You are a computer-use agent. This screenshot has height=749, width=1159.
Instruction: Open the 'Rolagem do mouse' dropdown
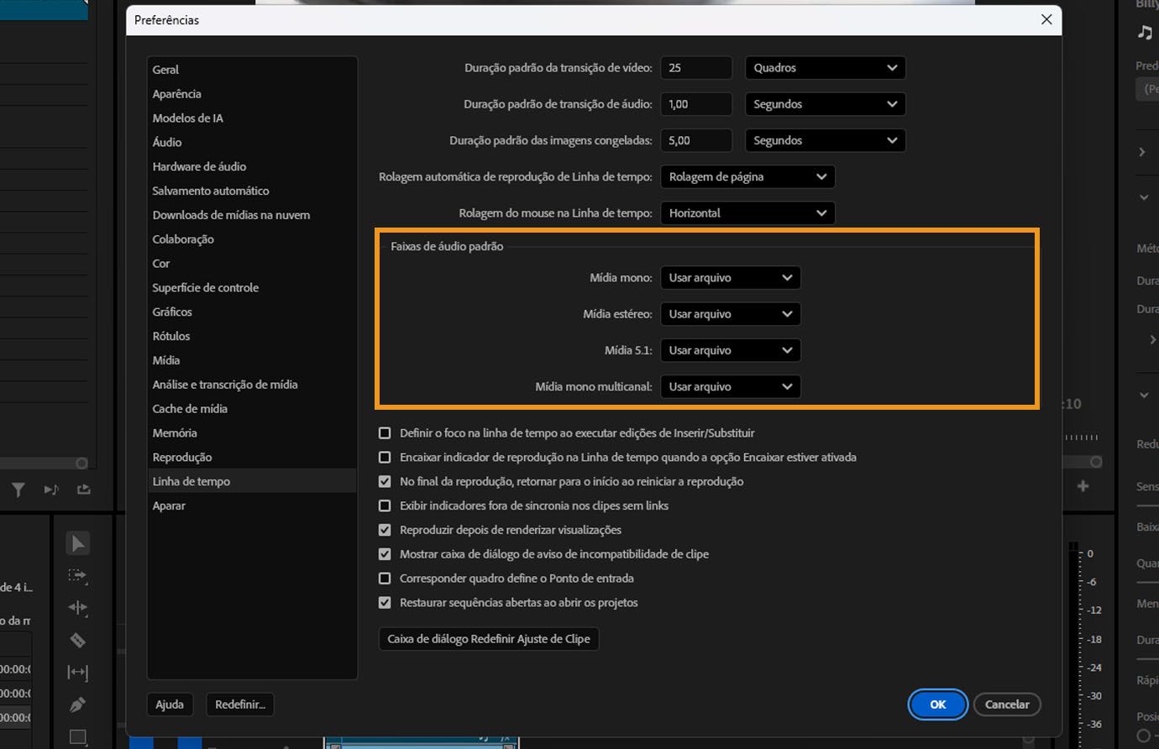click(x=747, y=212)
